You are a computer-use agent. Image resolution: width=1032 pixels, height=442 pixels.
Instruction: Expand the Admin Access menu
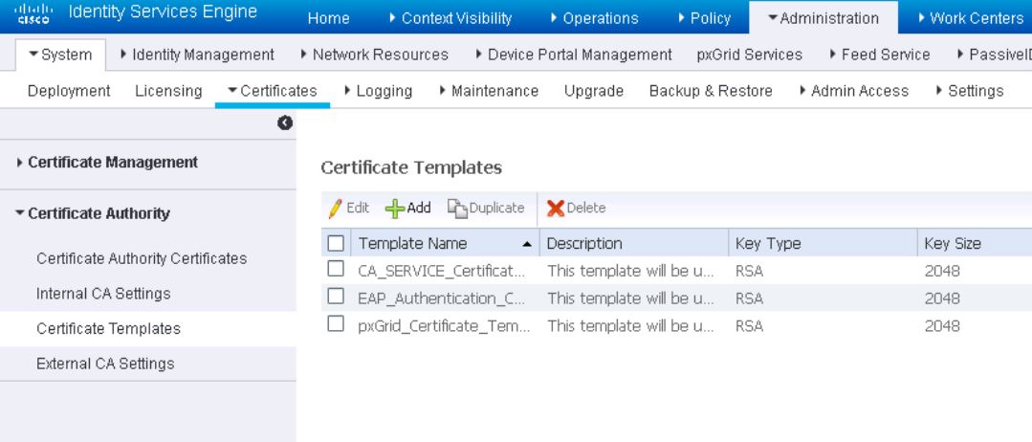(x=854, y=91)
